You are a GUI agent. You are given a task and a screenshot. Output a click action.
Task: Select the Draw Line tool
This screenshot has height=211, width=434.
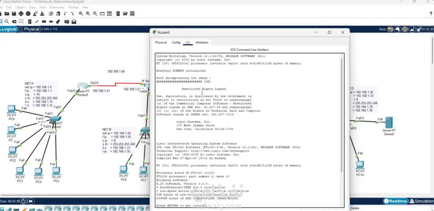[37, 21]
